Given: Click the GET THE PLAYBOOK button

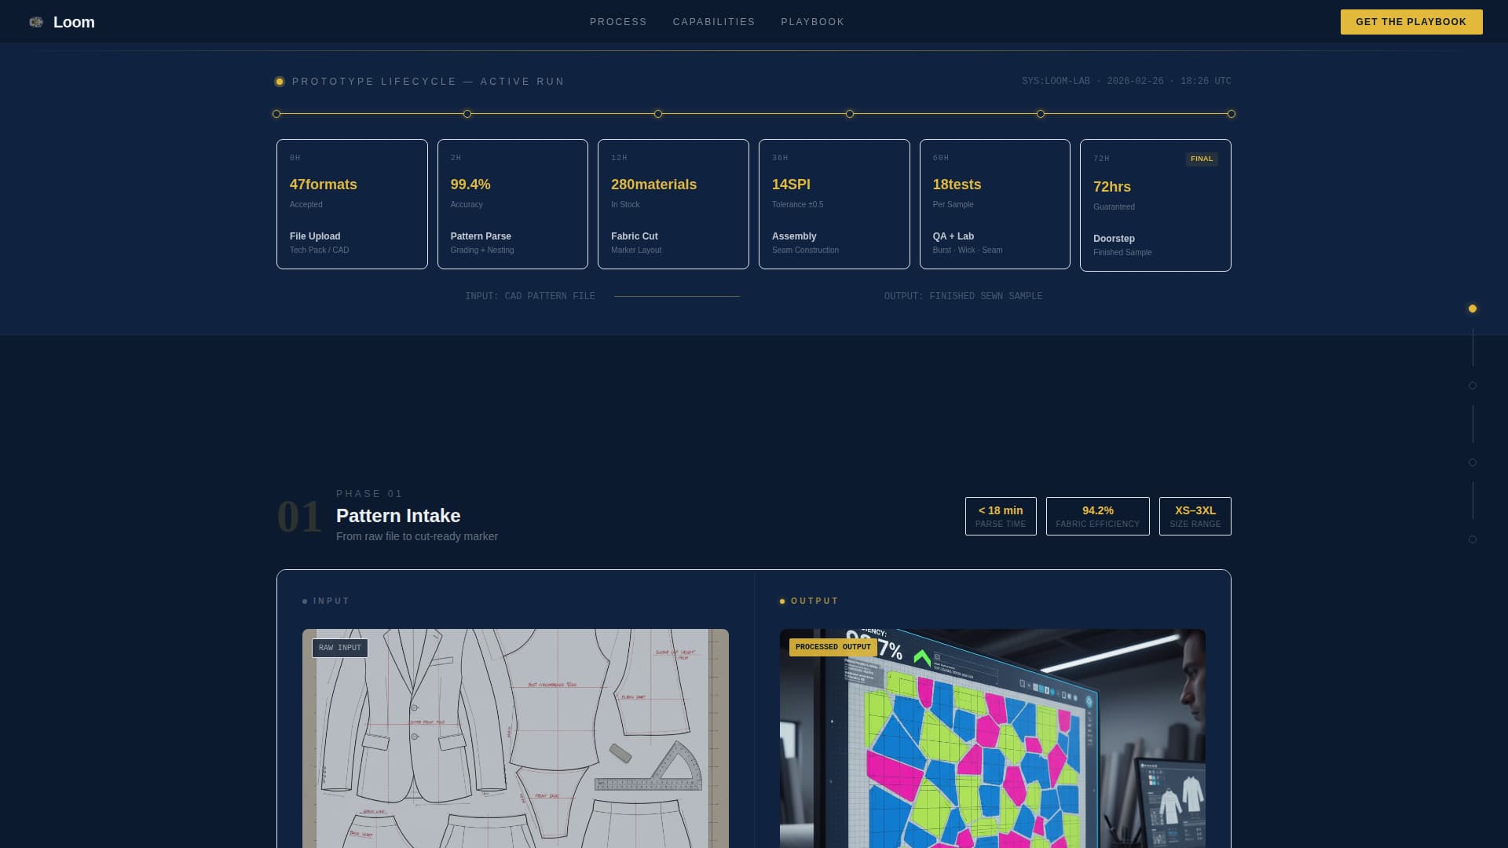Looking at the screenshot, I should pyautogui.click(x=1411, y=22).
